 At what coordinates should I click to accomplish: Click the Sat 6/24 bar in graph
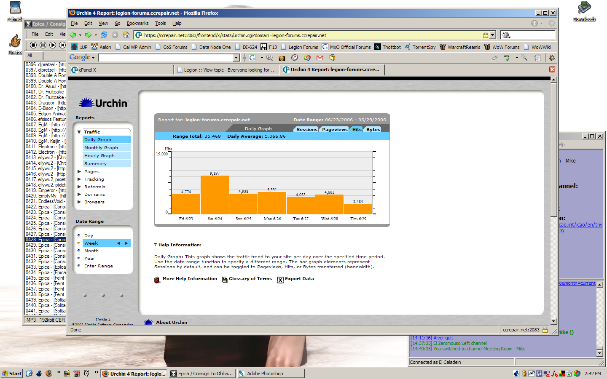pyautogui.click(x=215, y=195)
